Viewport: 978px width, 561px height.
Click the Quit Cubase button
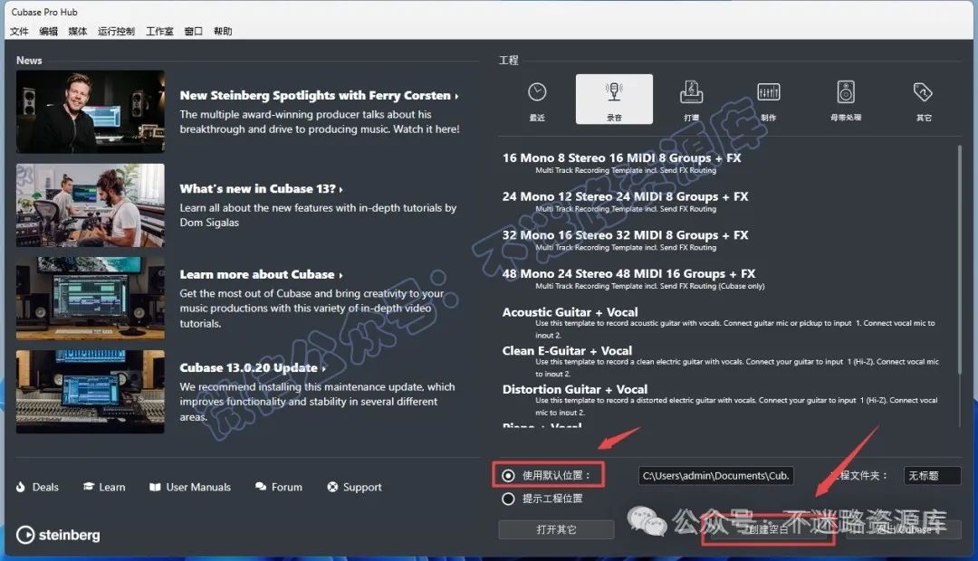(903, 530)
